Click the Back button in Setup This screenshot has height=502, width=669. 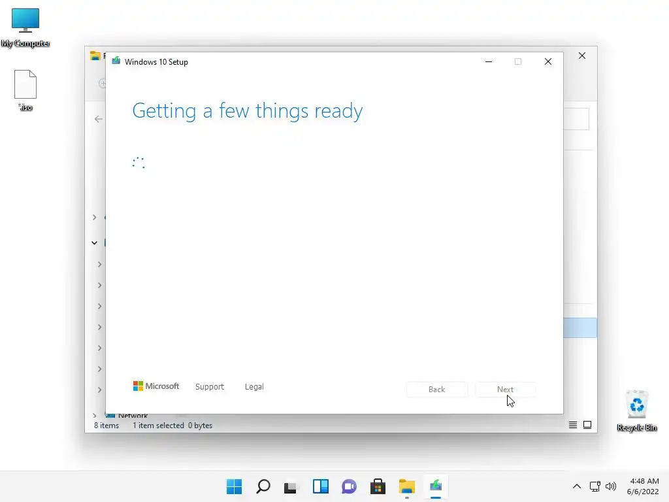point(436,390)
